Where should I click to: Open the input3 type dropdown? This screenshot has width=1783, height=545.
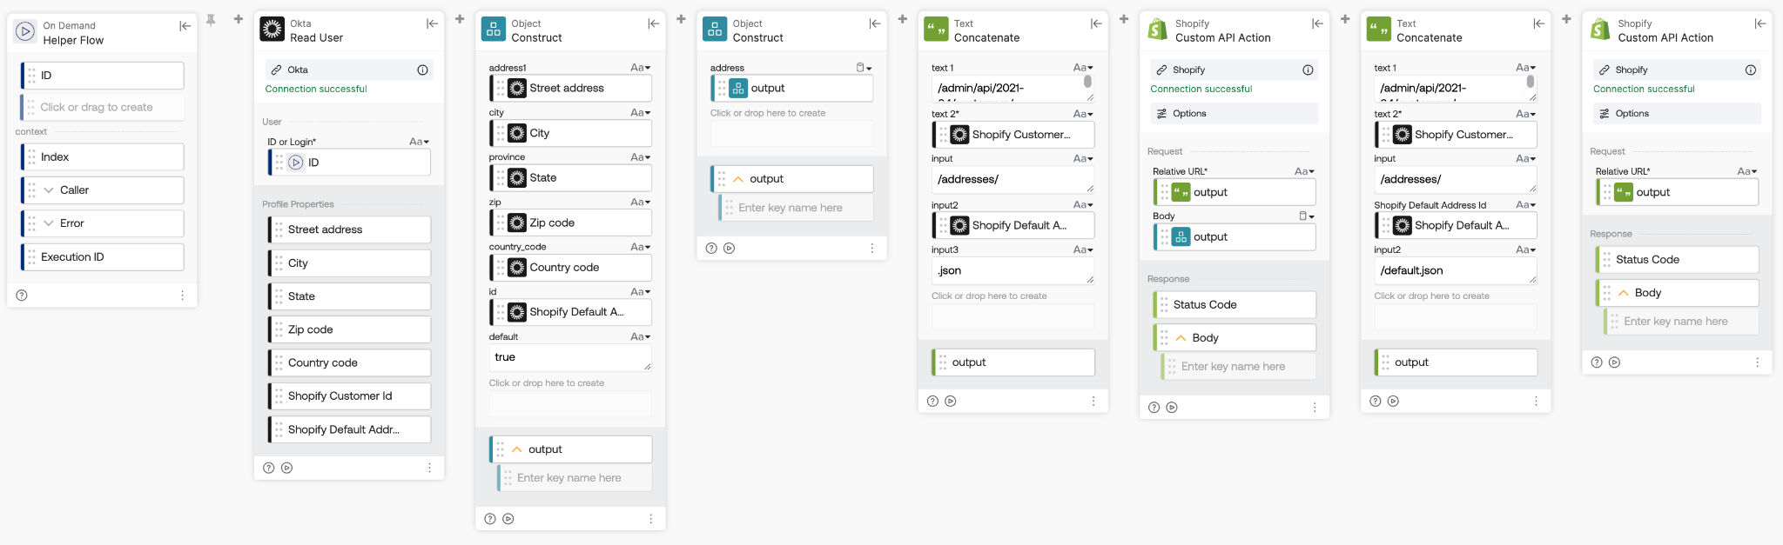pyautogui.click(x=1083, y=249)
